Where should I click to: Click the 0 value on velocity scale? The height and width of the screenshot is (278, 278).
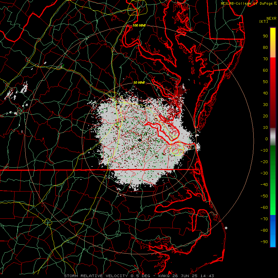[267, 139]
